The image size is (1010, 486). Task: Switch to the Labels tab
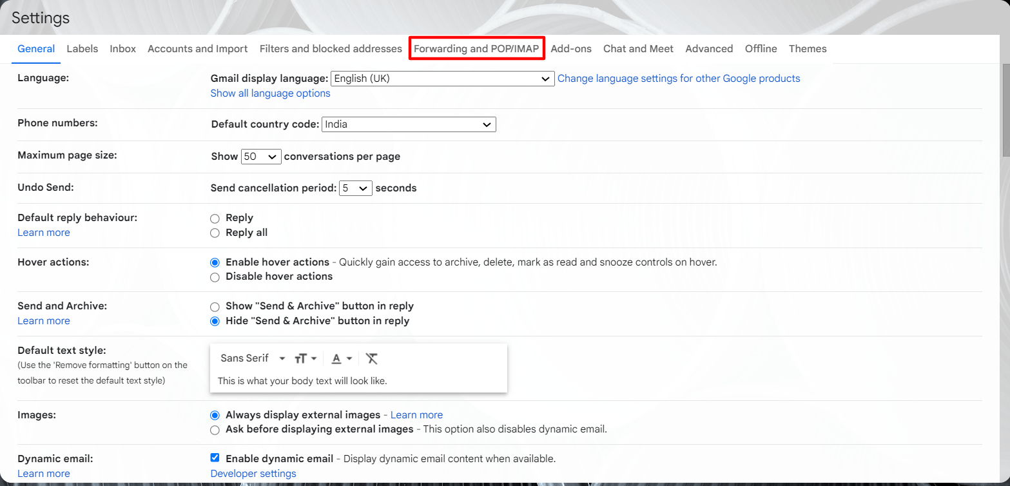pyautogui.click(x=82, y=48)
